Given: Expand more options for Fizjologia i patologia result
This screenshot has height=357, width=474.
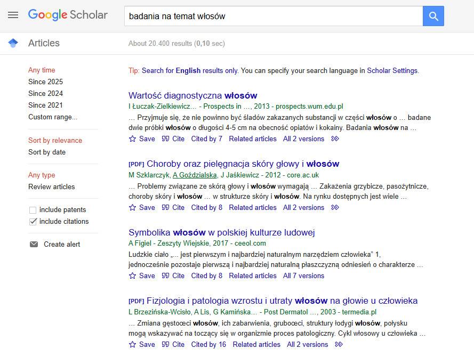Looking at the screenshot, I should [339, 345].
